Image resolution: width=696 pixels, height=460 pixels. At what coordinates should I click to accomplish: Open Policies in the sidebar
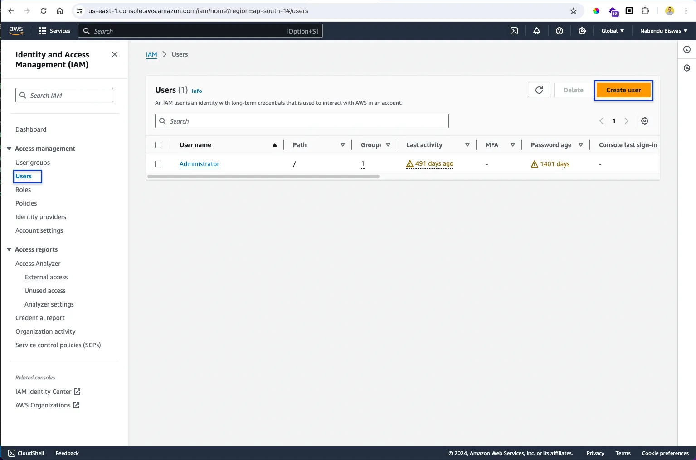pos(26,203)
